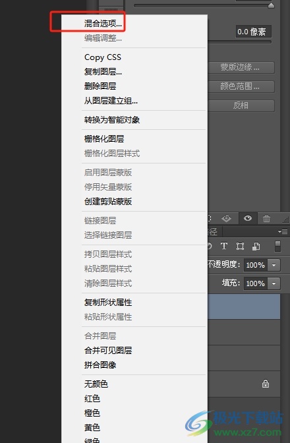
Task: Choose 栅格化图层样式 menu entry
Action: 112,154
